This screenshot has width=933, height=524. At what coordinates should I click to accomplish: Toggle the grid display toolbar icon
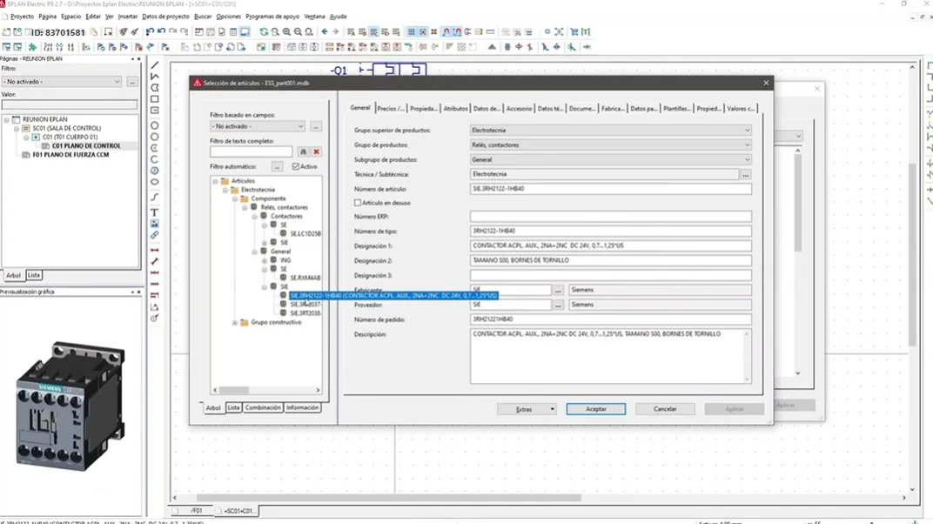(x=411, y=31)
